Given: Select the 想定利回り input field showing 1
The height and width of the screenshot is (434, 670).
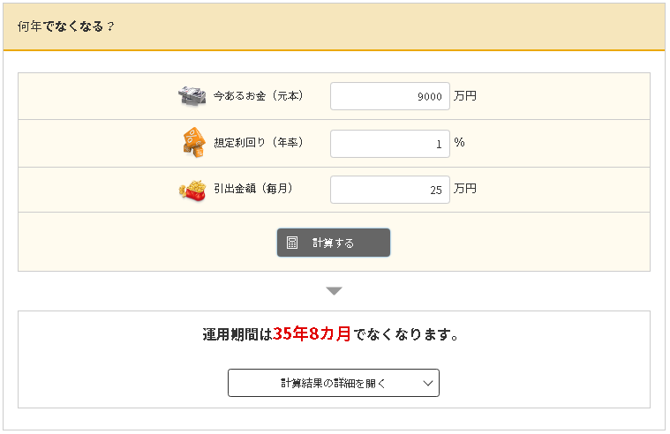Looking at the screenshot, I should click(389, 143).
